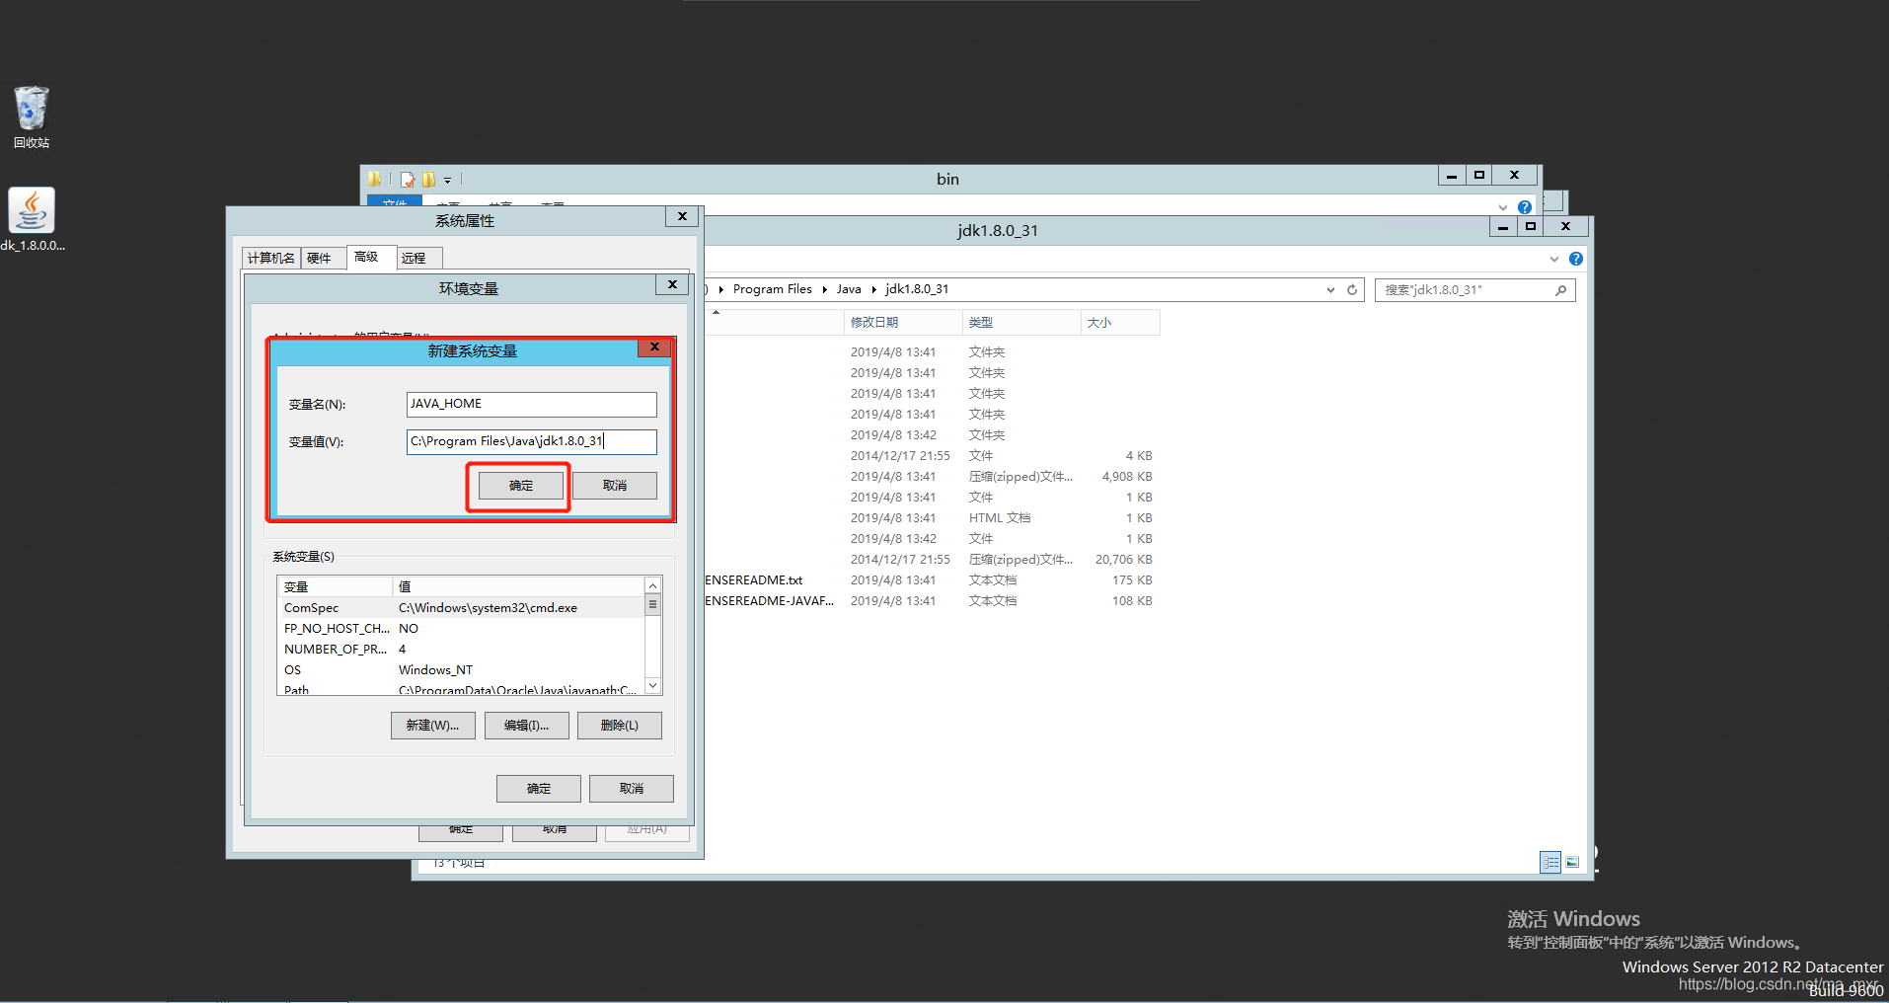Open quick access toolbar dropdown in bin window

[x=447, y=181]
